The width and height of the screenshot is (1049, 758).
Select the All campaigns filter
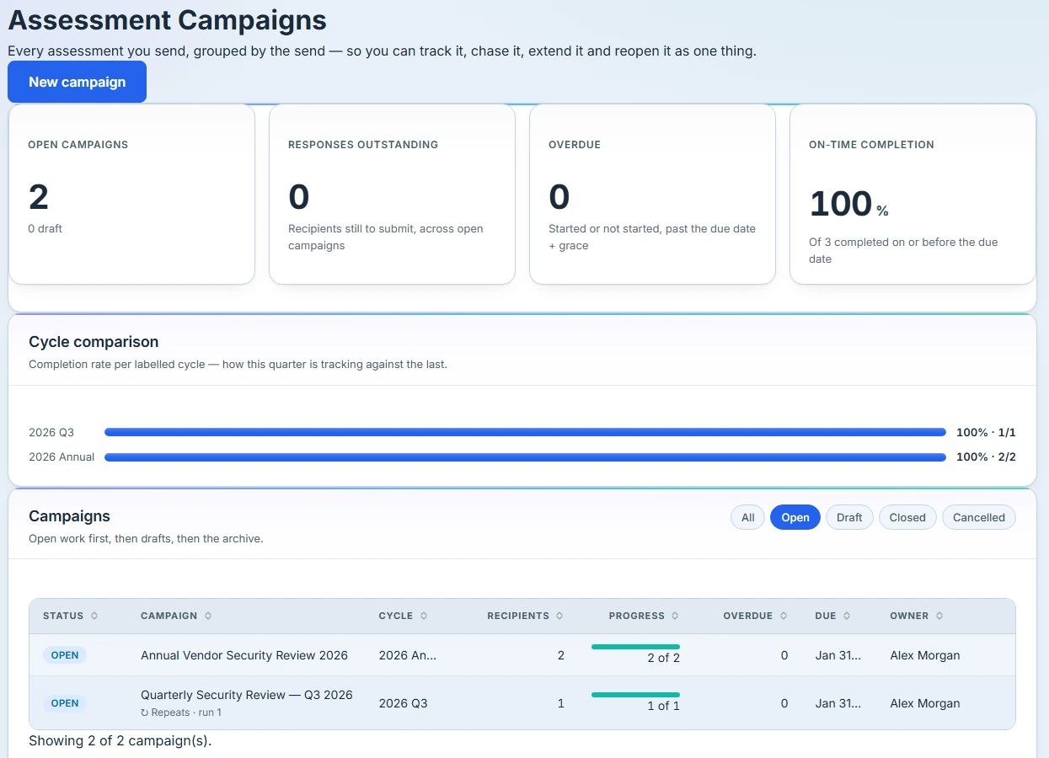click(747, 517)
